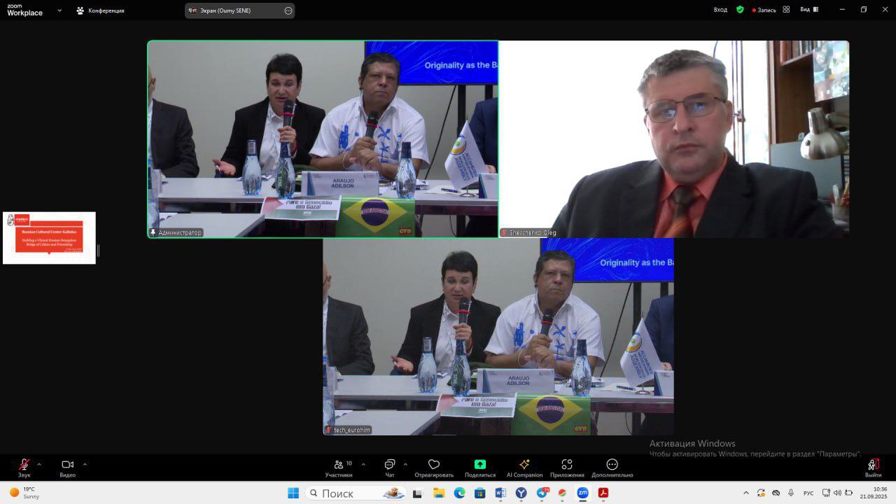The image size is (896, 504).
Task: Open the Участники participants panel
Action: [x=339, y=465]
